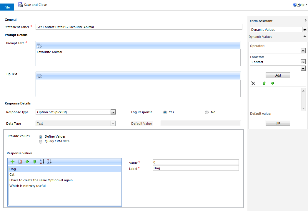Select the Cat response value

(12, 175)
